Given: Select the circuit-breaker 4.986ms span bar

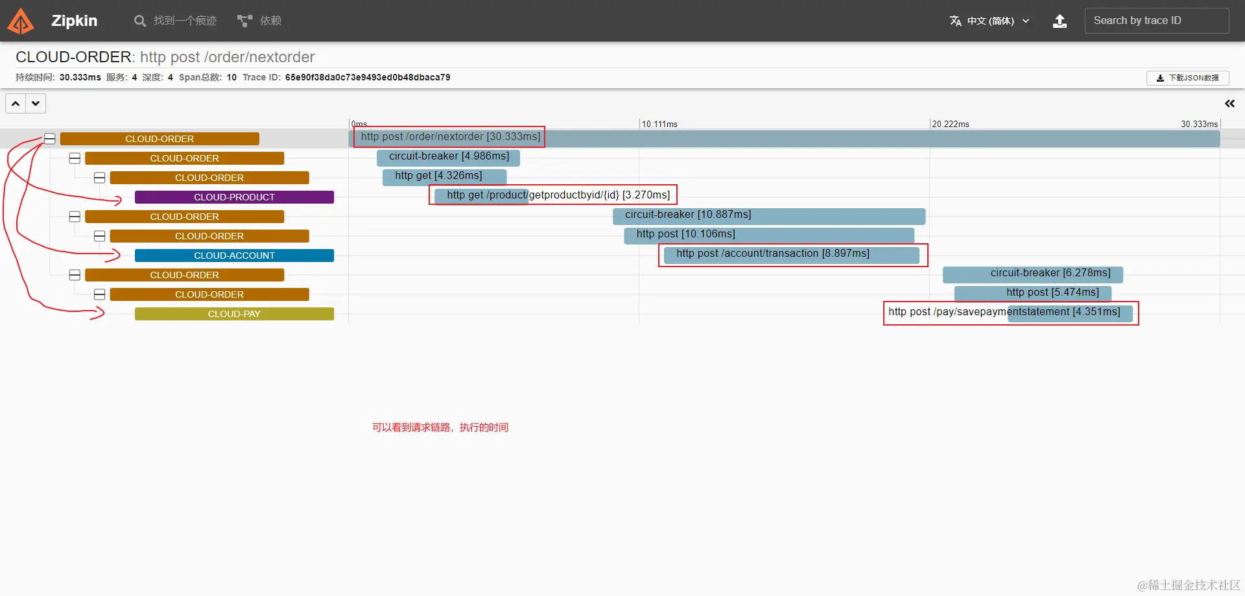Looking at the screenshot, I should click(x=448, y=158).
